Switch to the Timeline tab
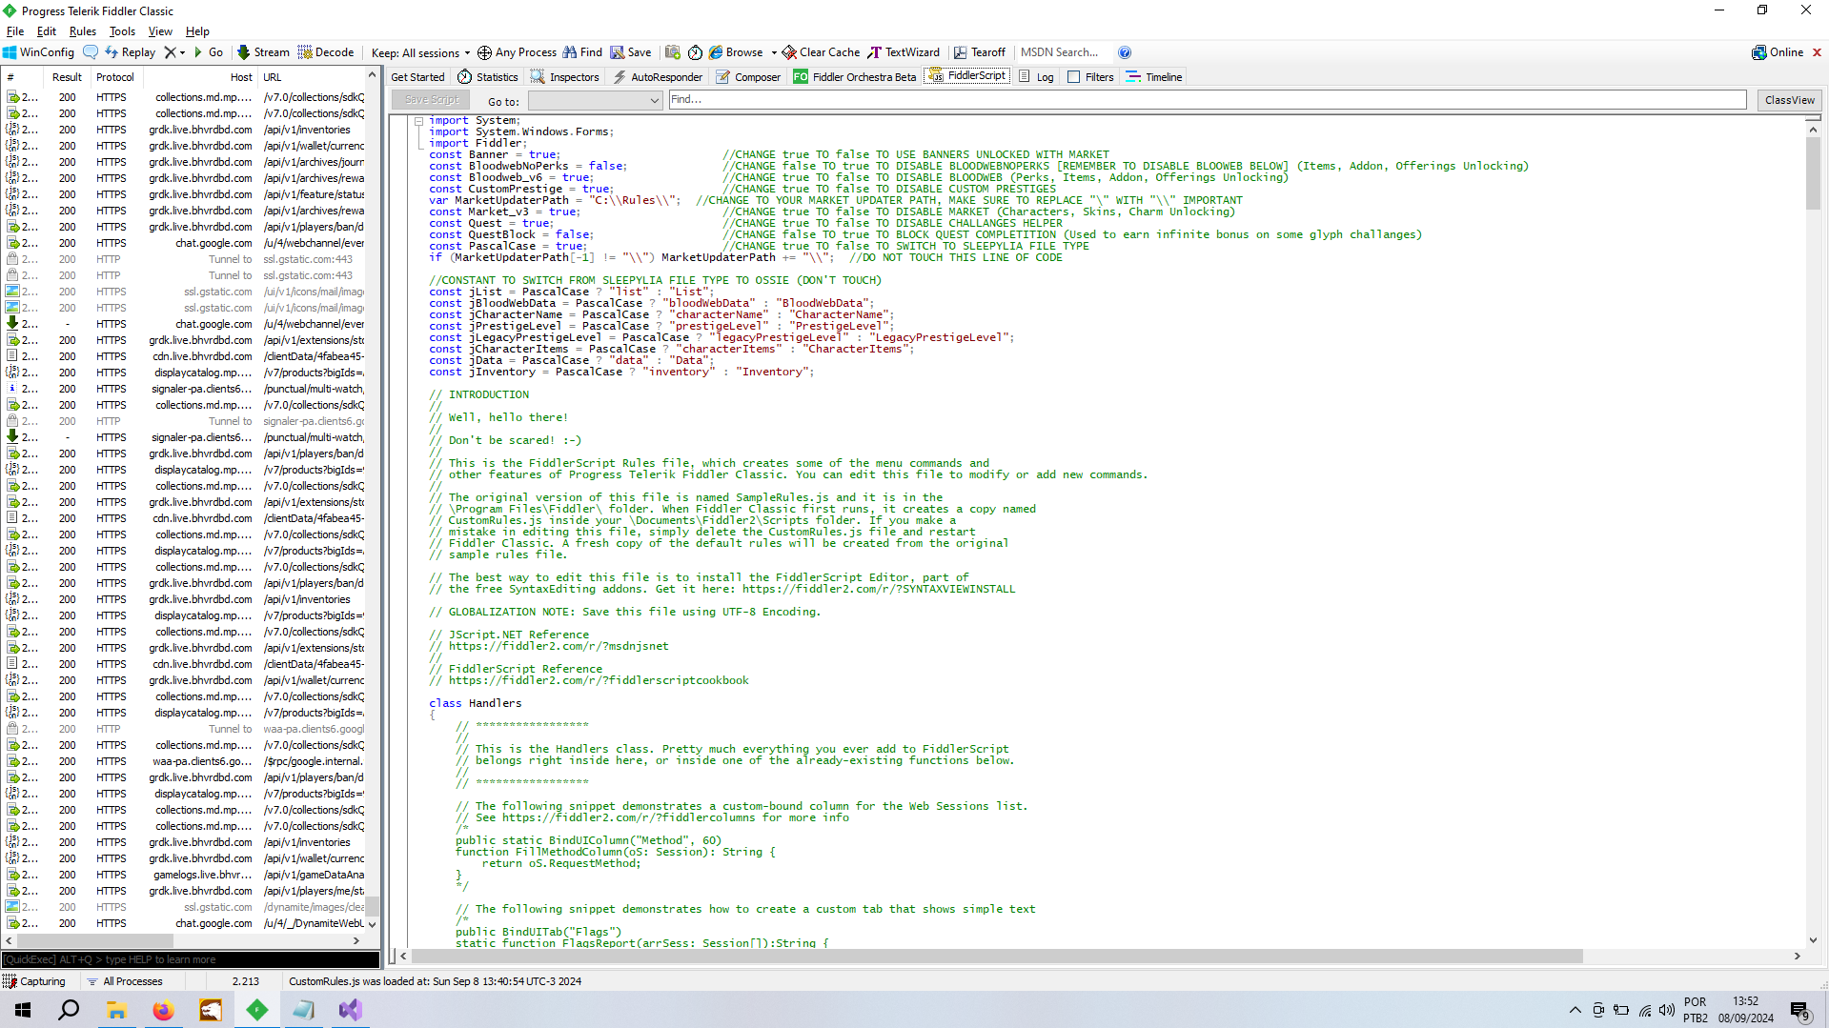 pos(1154,77)
